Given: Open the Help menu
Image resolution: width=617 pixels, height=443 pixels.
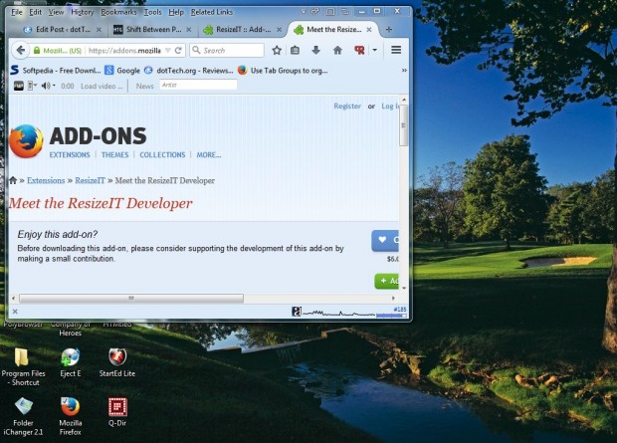Looking at the screenshot, I should tap(176, 12).
